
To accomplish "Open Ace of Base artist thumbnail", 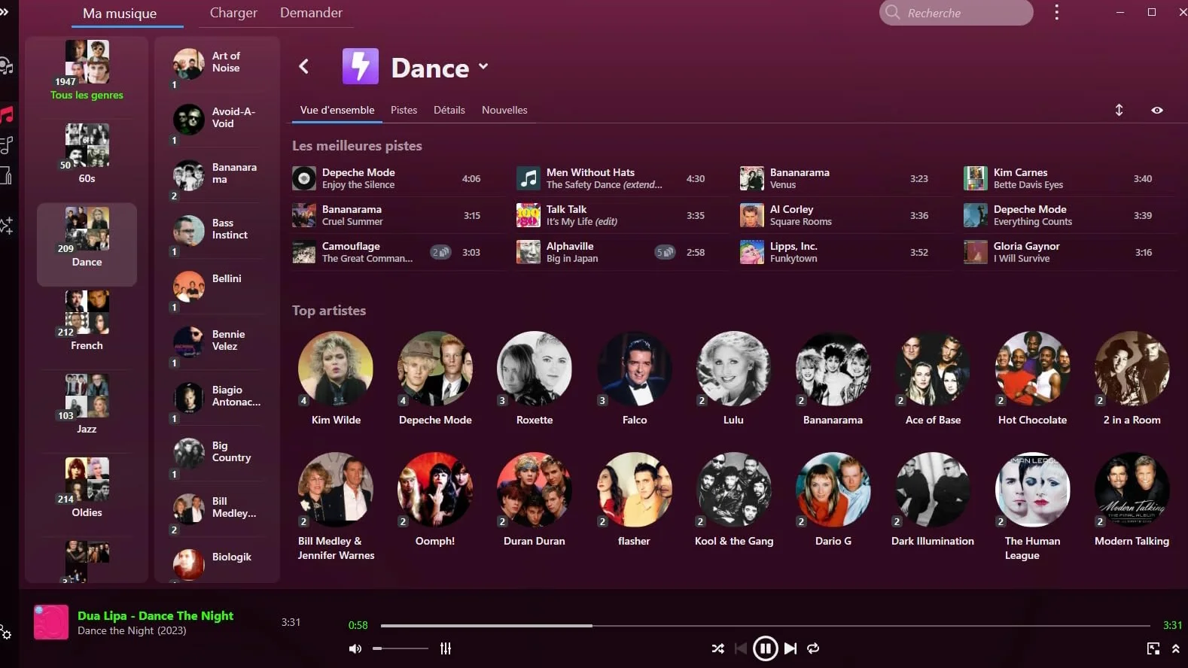I will pyautogui.click(x=933, y=369).
